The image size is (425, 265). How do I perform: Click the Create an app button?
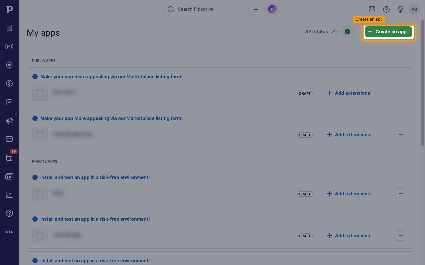(x=388, y=32)
